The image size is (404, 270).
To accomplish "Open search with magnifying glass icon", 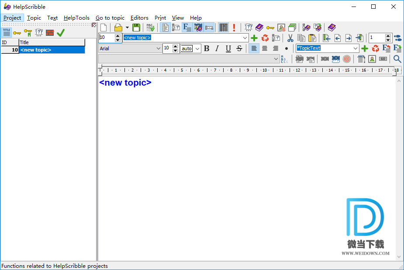I will pyautogui.click(x=397, y=59).
